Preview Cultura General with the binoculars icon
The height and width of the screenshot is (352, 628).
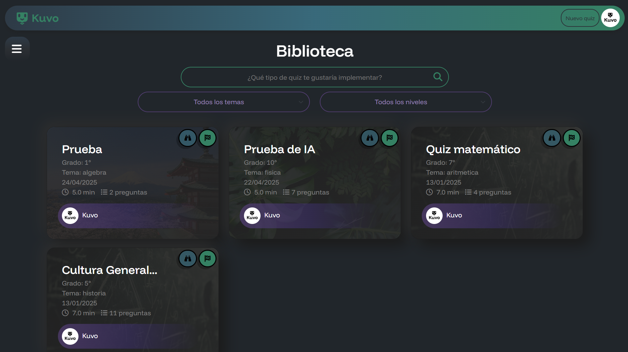tap(187, 259)
